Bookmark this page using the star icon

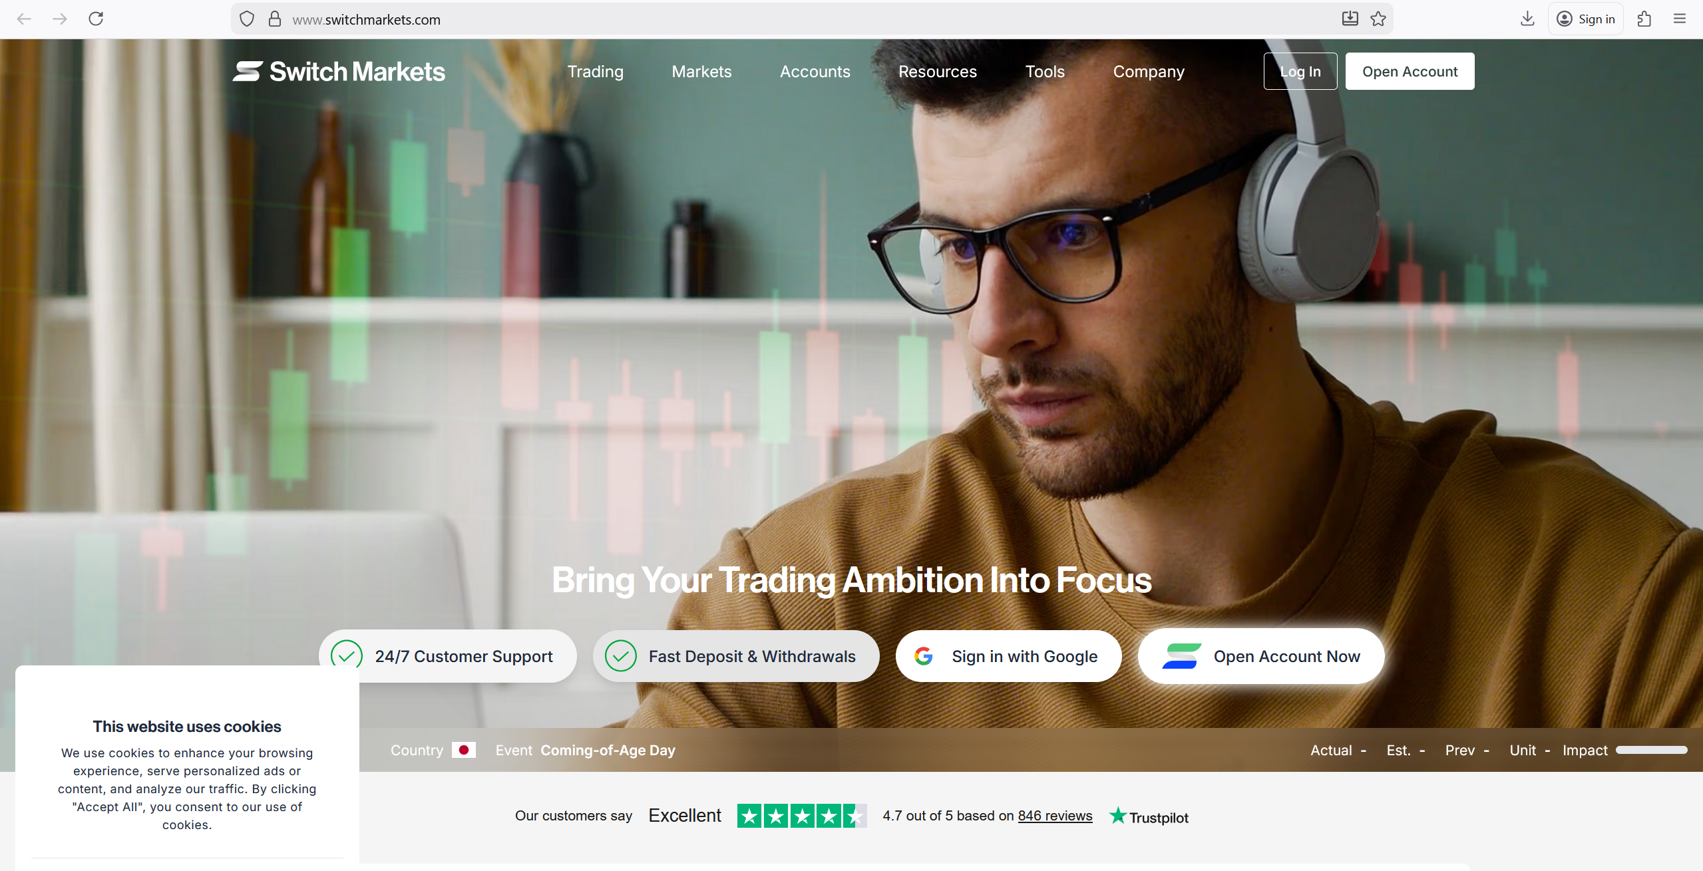pos(1378,19)
